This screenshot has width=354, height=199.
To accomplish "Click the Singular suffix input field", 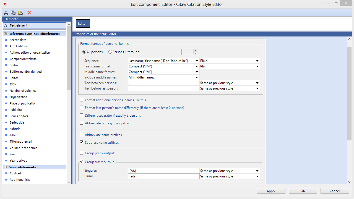I will [163, 171].
